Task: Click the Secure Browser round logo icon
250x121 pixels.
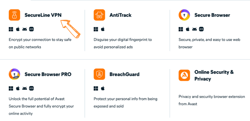Action: point(184,15)
